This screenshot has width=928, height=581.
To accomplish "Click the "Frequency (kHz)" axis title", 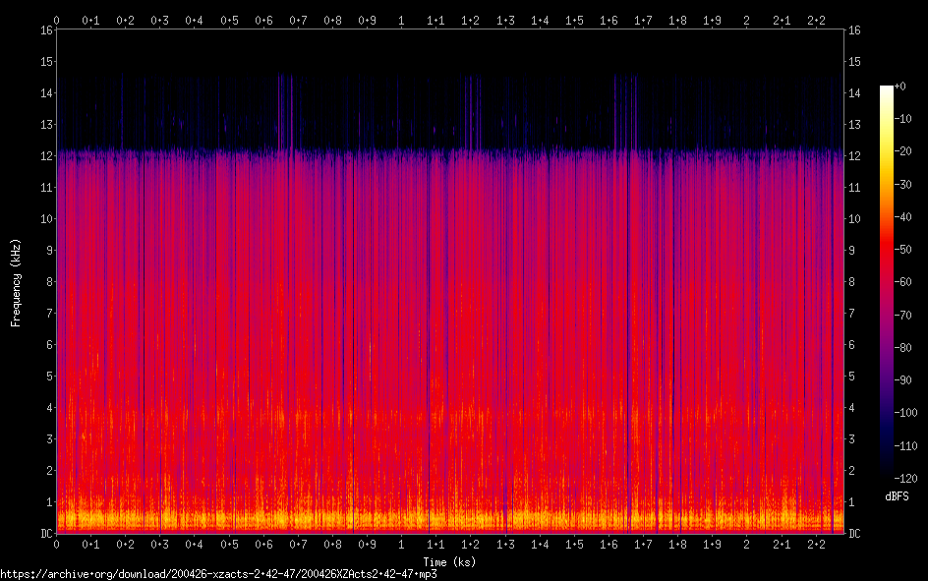I will point(16,283).
